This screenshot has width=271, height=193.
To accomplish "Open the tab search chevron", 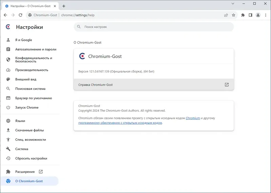I will pos(233,3).
